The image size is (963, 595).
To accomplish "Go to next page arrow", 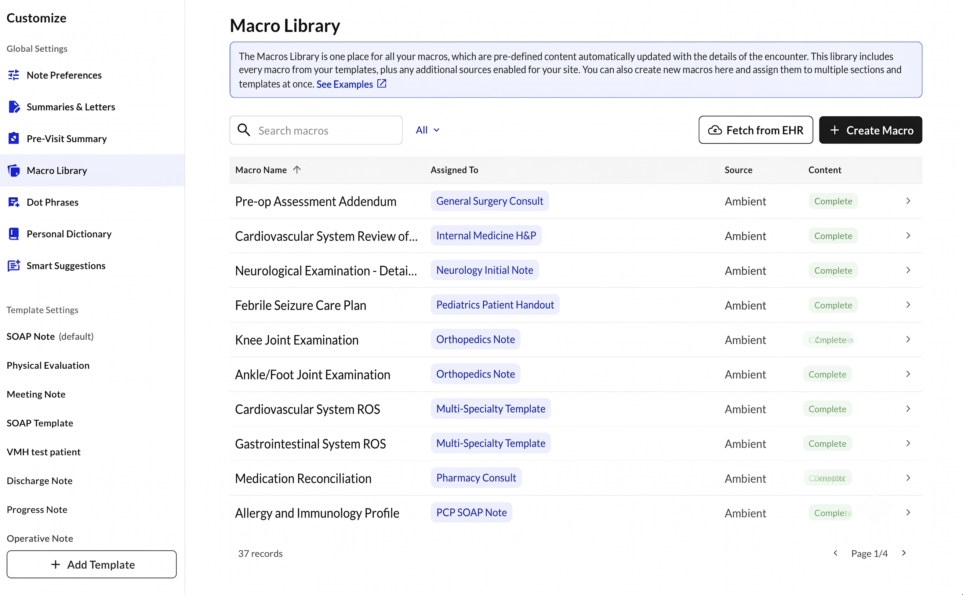I will point(904,553).
